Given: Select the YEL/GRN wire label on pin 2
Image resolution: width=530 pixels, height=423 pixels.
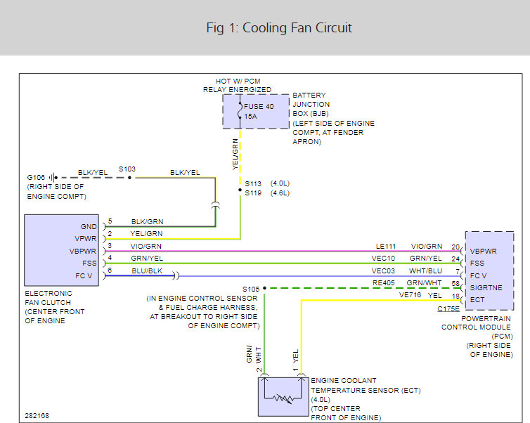Looking at the screenshot, I should pyautogui.click(x=146, y=233).
